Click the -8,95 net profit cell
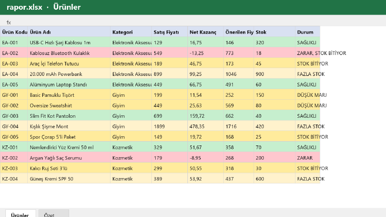The height and width of the screenshot is (217, 386). [x=205, y=158]
